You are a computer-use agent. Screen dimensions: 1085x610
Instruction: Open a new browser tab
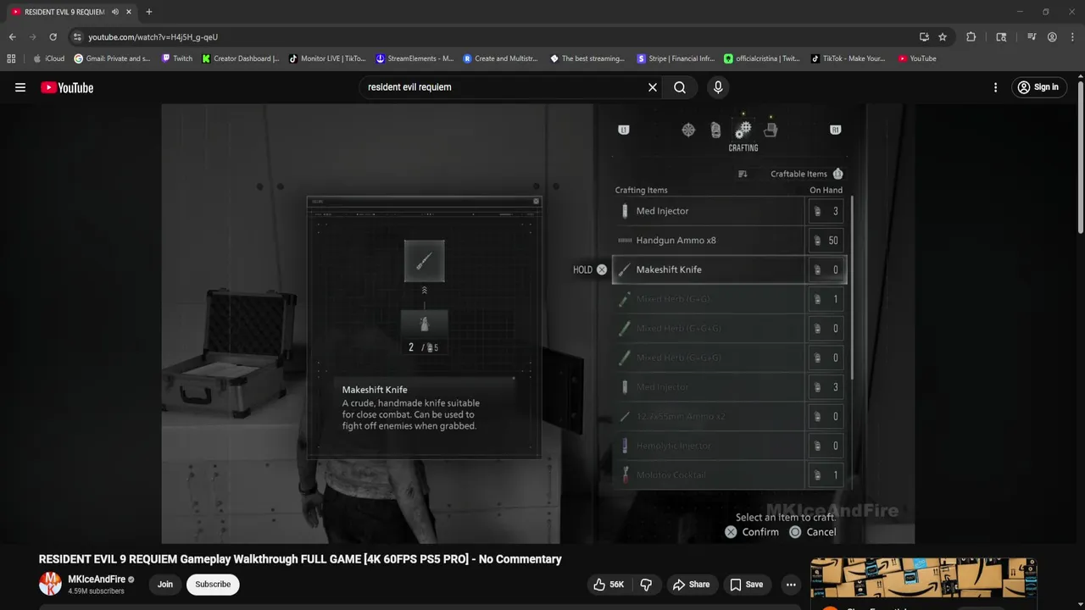(x=149, y=12)
